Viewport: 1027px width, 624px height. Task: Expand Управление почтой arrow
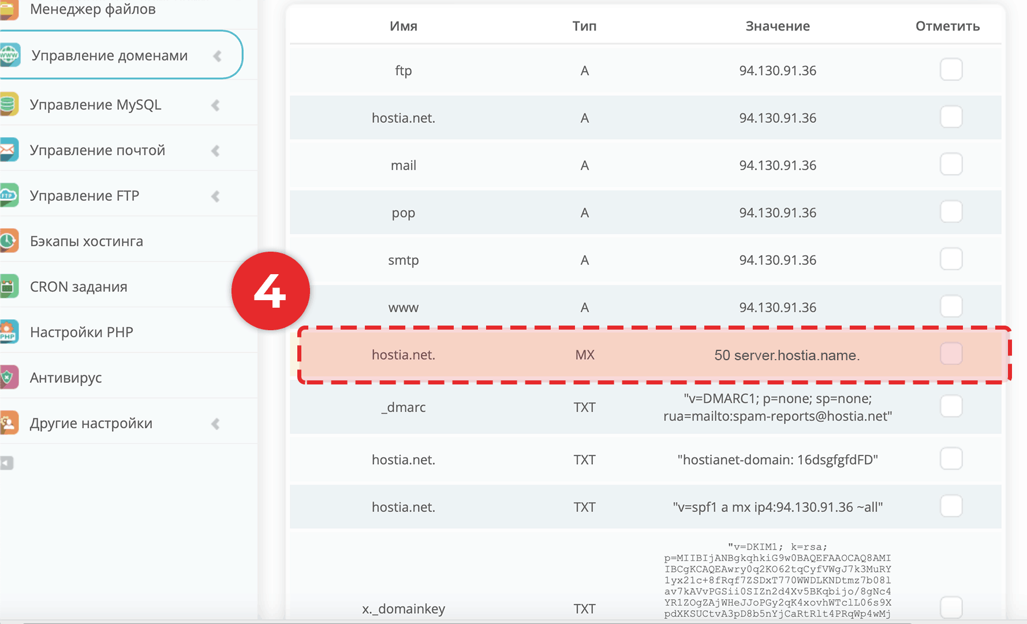[x=215, y=151]
